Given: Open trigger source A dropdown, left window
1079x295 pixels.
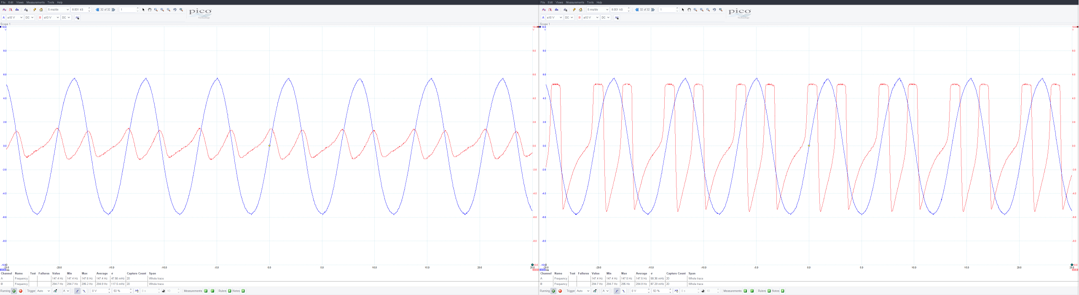Looking at the screenshot, I should [x=66, y=291].
